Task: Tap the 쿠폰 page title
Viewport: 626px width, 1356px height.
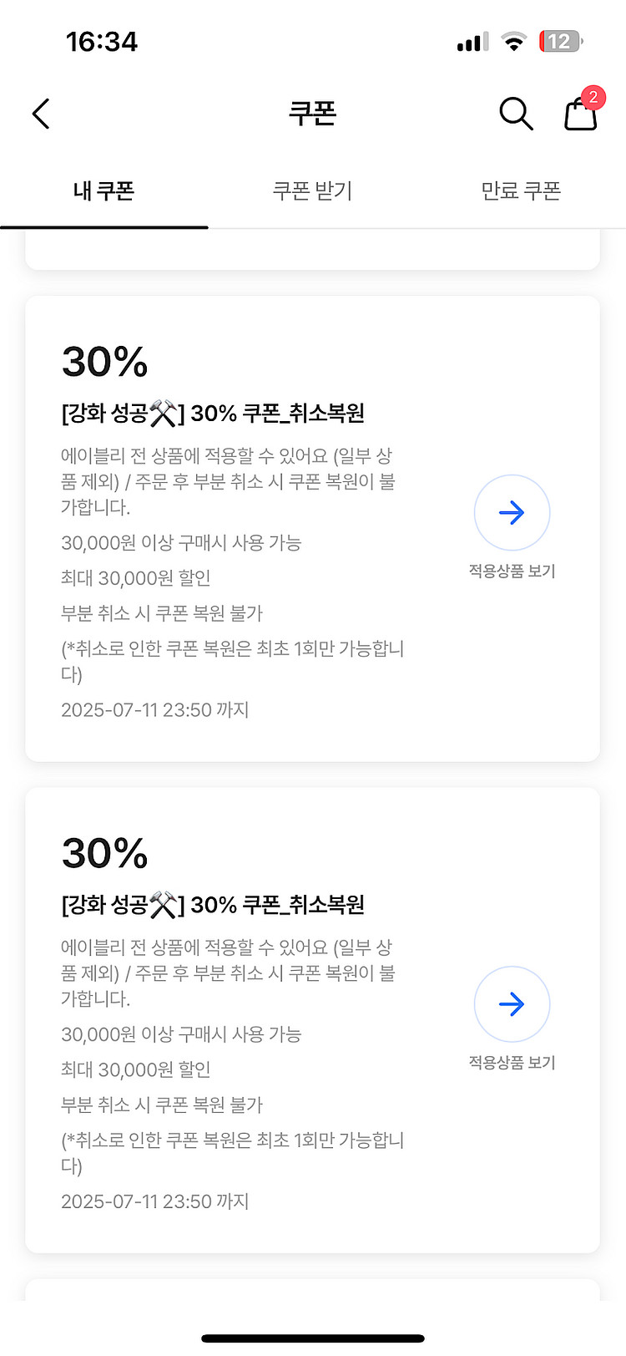Action: pyautogui.click(x=312, y=114)
